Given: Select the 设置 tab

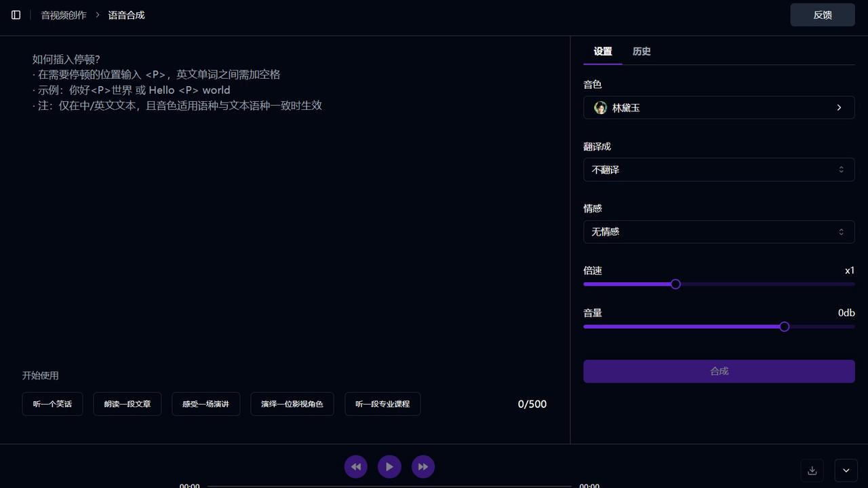Looking at the screenshot, I should click(602, 52).
